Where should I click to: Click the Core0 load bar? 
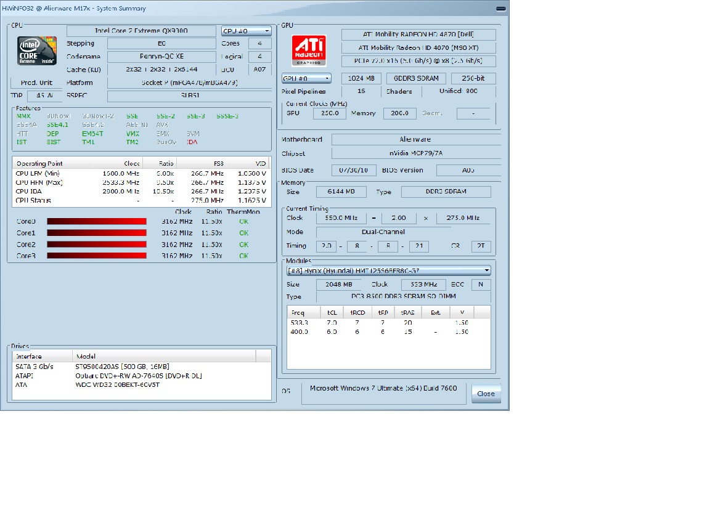(97, 221)
